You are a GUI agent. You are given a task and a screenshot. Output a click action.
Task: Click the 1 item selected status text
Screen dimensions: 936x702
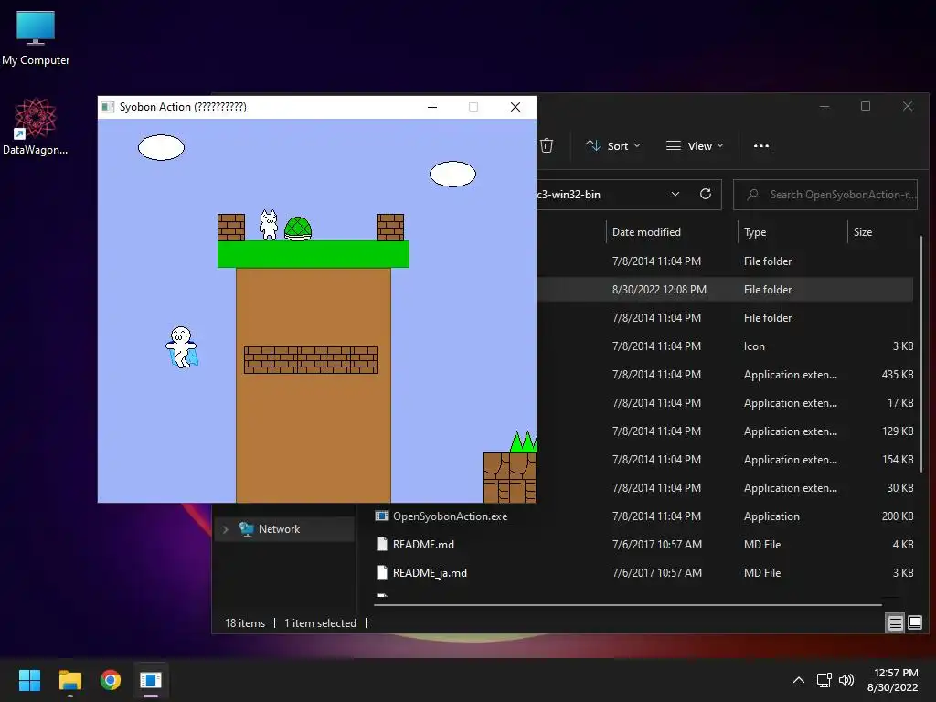tap(320, 623)
